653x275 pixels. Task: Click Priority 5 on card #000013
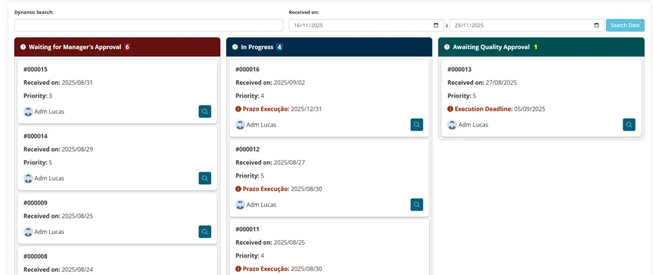tap(461, 96)
